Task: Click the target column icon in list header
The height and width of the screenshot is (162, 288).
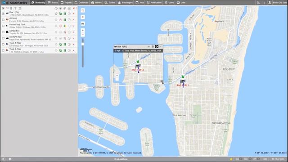Action: (56, 8)
